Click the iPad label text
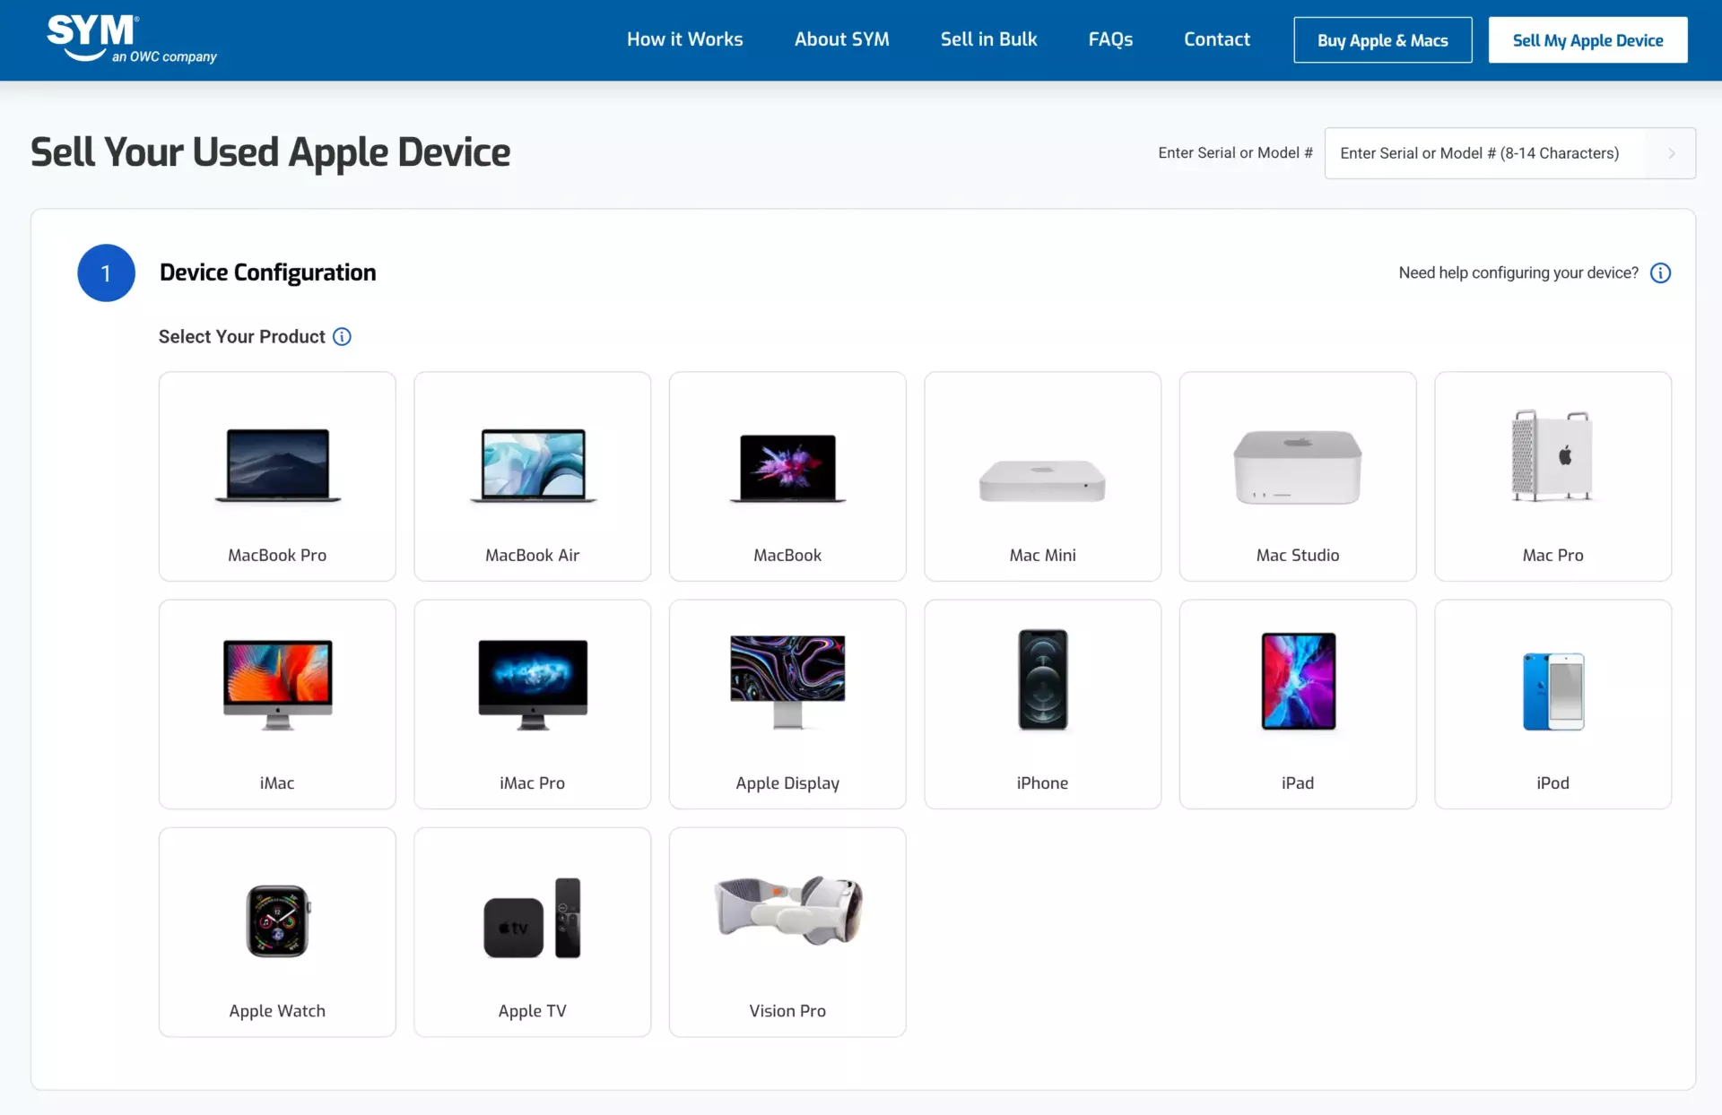This screenshot has width=1722, height=1115. (x=1298, y=782)
